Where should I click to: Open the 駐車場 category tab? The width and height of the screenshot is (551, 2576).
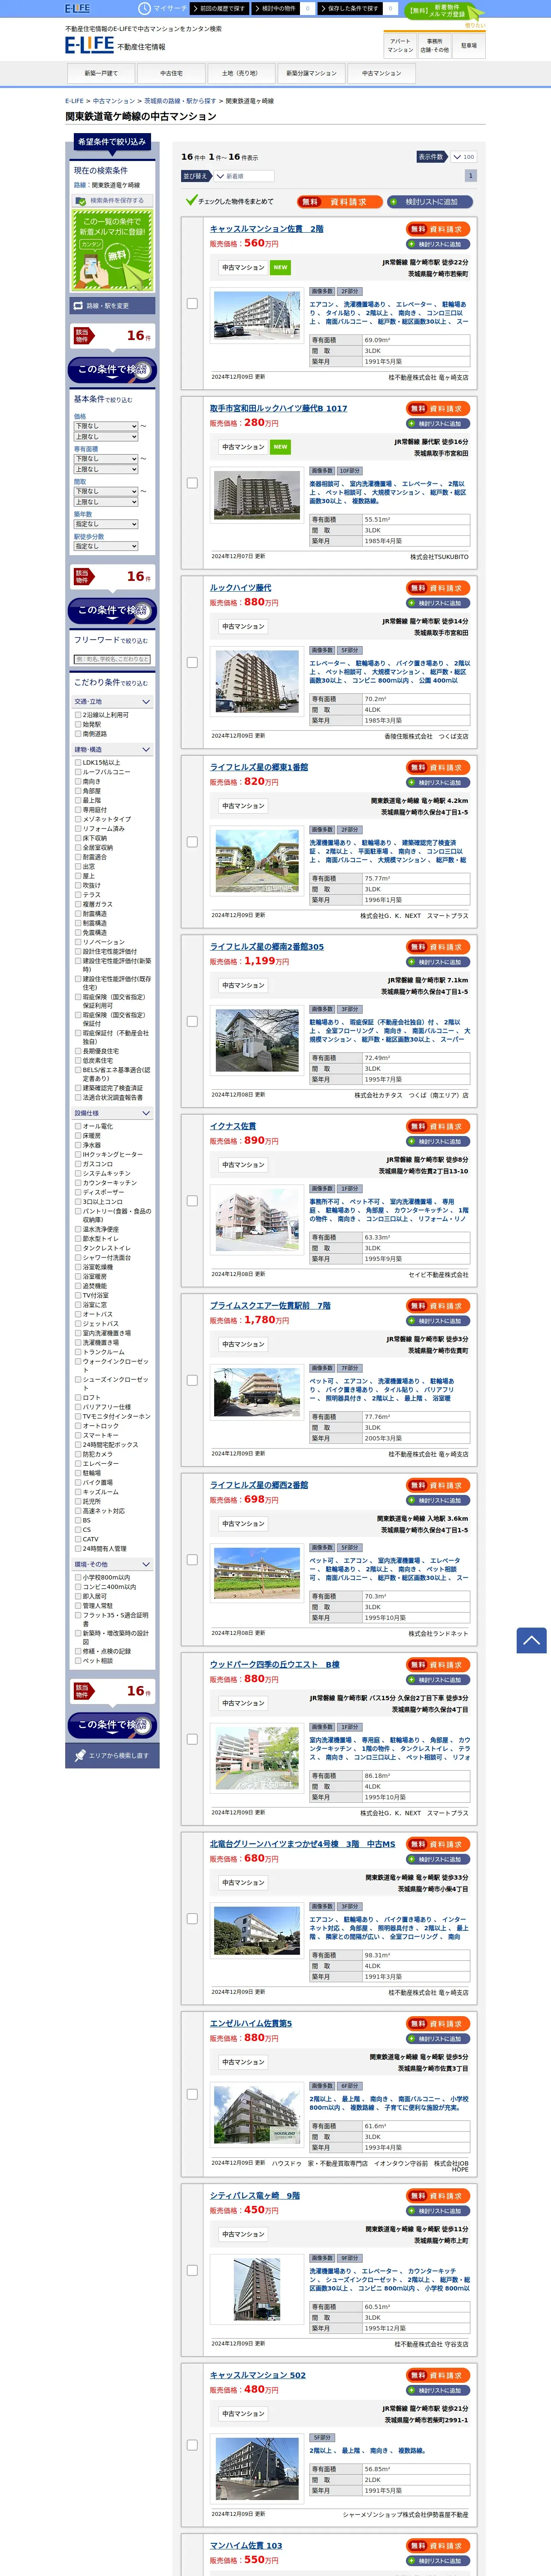tap(468, 45)
